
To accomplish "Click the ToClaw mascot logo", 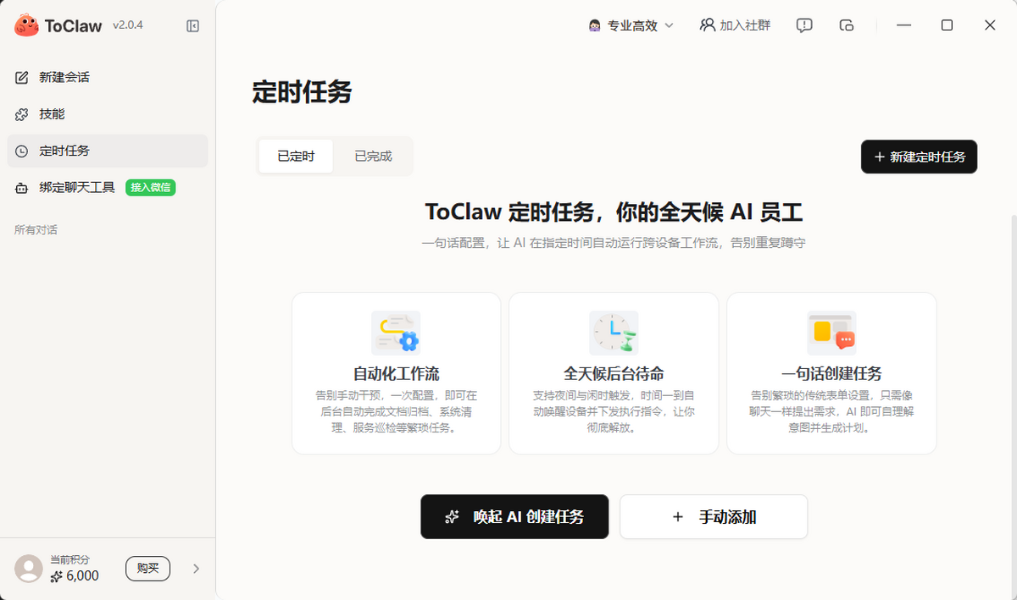I will pos(25,25).
